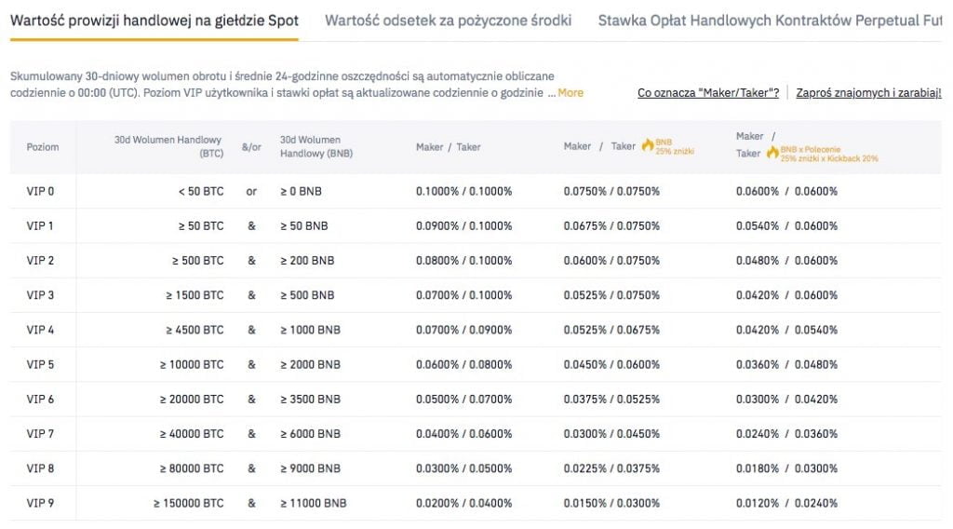
Task: Click the '0.0480% / 0.0600%' kickback fee value
Action: tap(786, 260)
